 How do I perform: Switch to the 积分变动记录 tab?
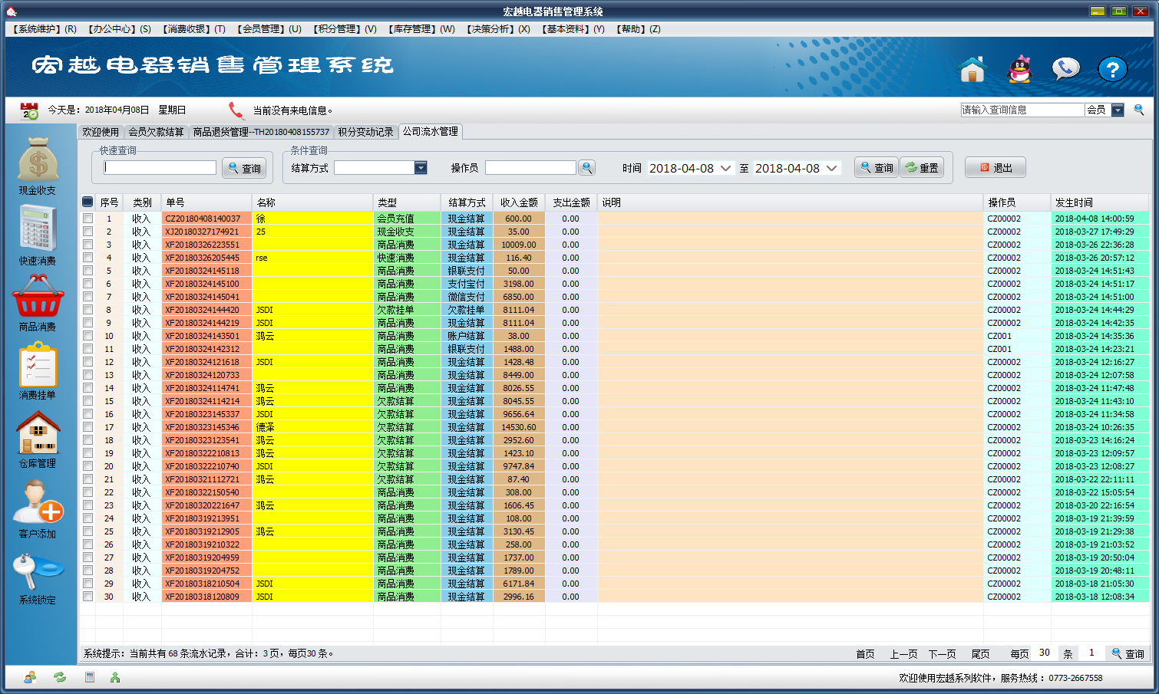tap(365, 132)
